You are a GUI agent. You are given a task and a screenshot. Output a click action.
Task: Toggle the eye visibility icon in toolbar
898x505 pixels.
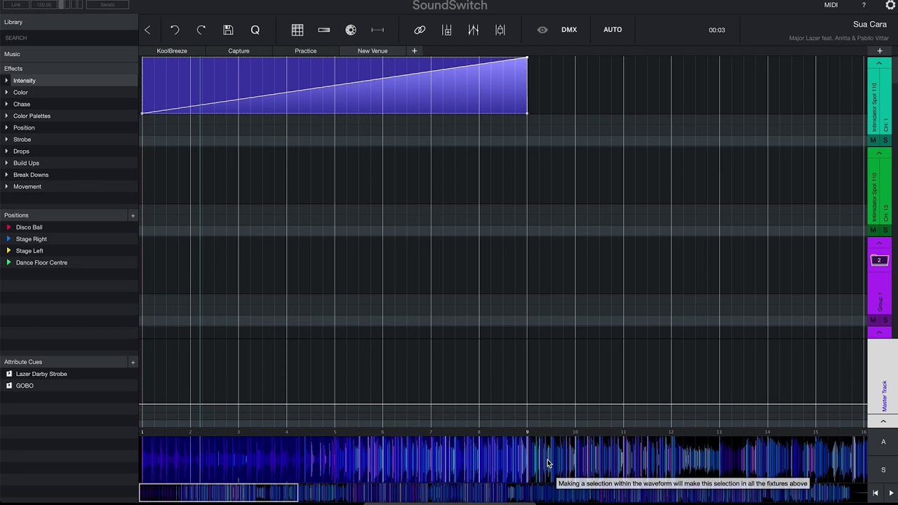(x=542, y=30)
